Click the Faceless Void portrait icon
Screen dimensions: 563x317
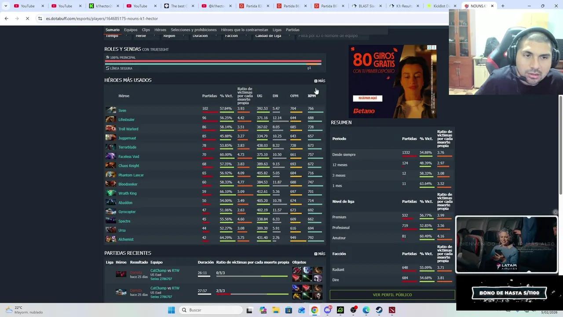coord(111,156)
